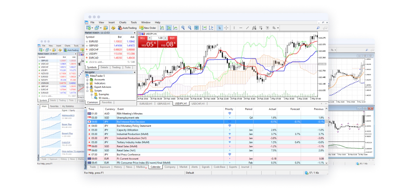Close the Market Watch panel
The image size is (412, 190).
point(134,33)
